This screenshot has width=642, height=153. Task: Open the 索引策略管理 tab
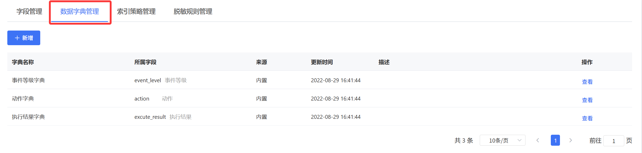pos(136,11)
